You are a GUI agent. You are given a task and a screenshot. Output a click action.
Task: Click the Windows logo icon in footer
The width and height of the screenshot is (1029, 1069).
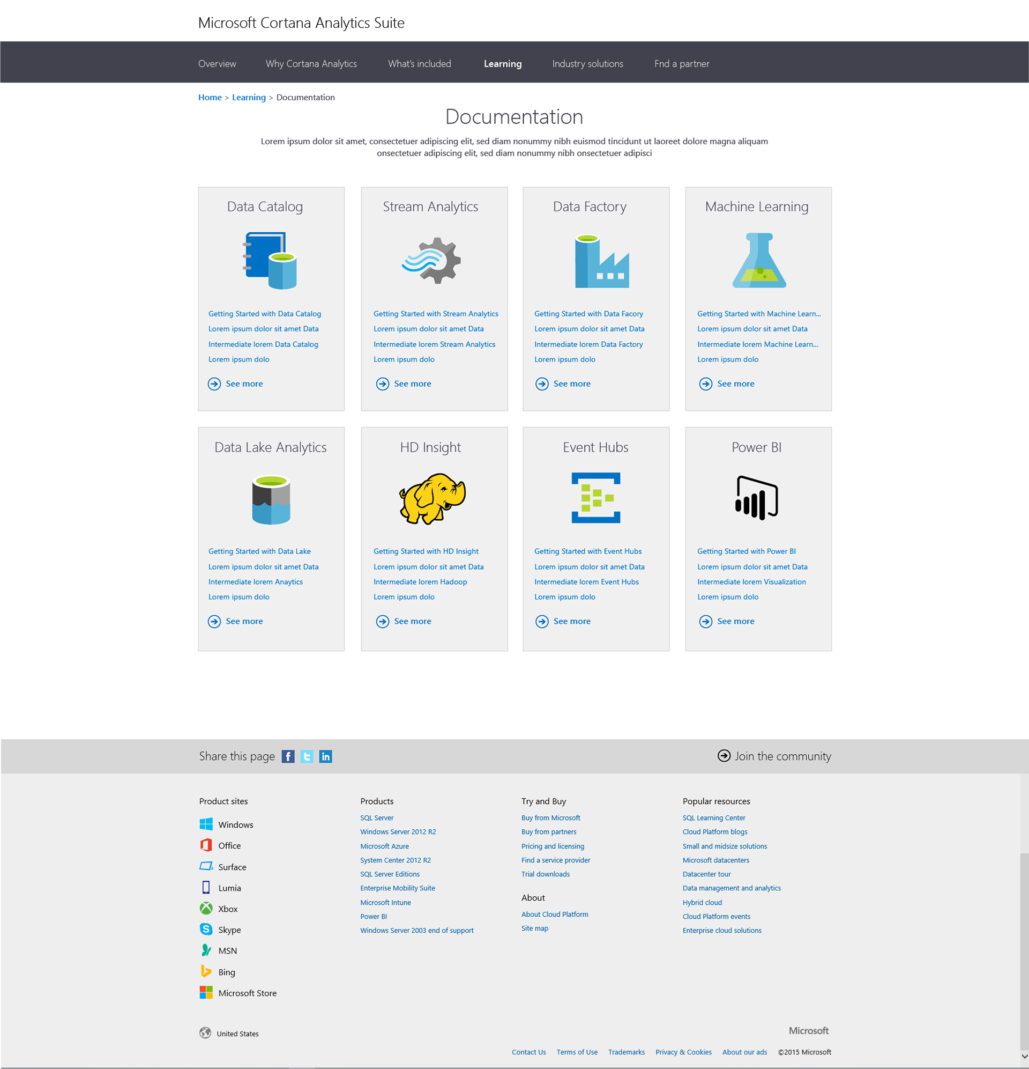click(x=206, y=824)
